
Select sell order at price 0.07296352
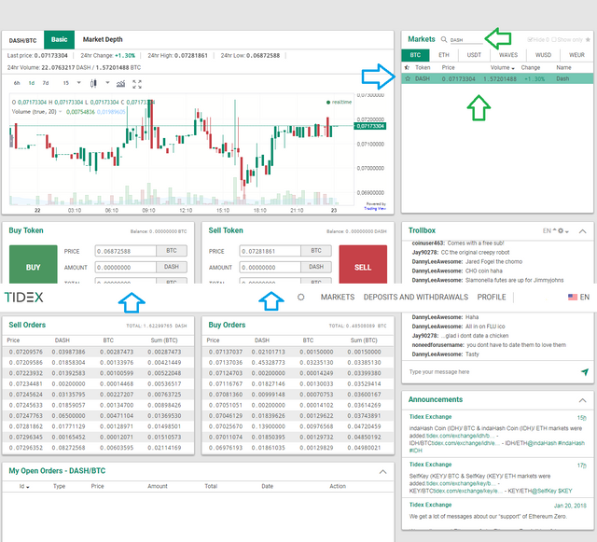pyautogui.click(x=98, y=448)
